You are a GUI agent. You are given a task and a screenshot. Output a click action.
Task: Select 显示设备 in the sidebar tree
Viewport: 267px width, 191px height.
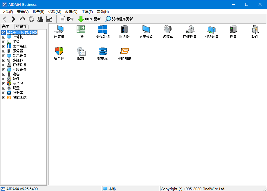(19, 56)
